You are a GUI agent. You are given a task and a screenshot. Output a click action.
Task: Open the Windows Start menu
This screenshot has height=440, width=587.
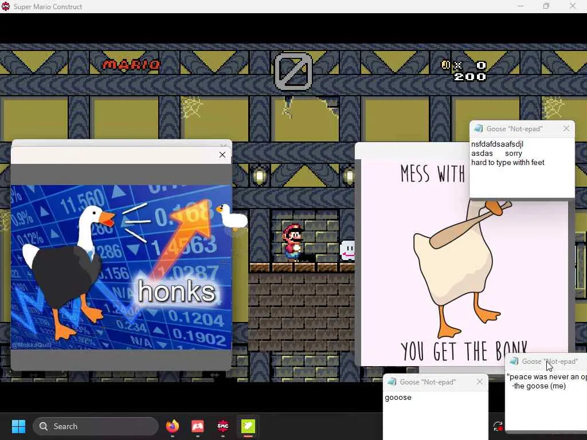[18, 426]
